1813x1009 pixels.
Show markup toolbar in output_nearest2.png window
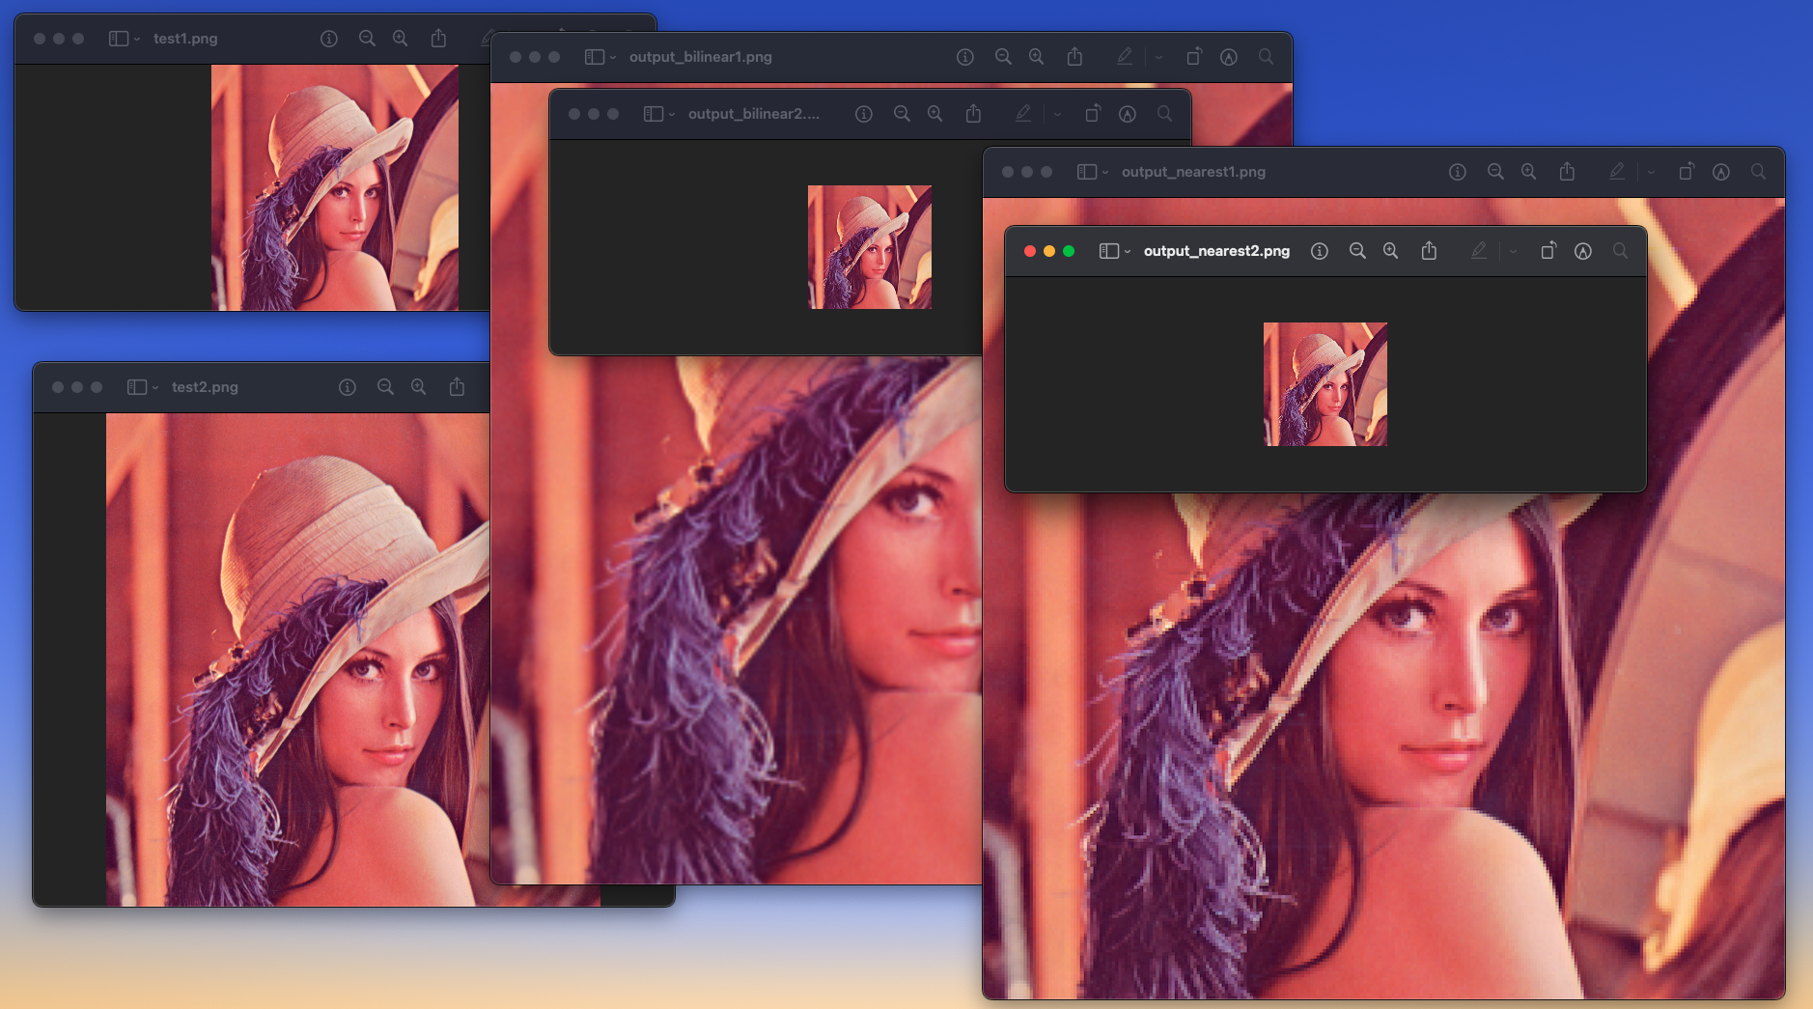pos(1583,251)
